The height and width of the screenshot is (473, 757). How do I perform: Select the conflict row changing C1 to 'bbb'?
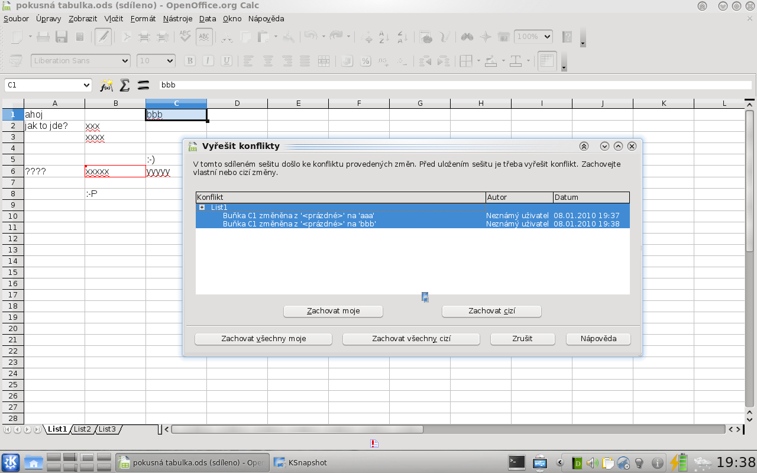413,224
